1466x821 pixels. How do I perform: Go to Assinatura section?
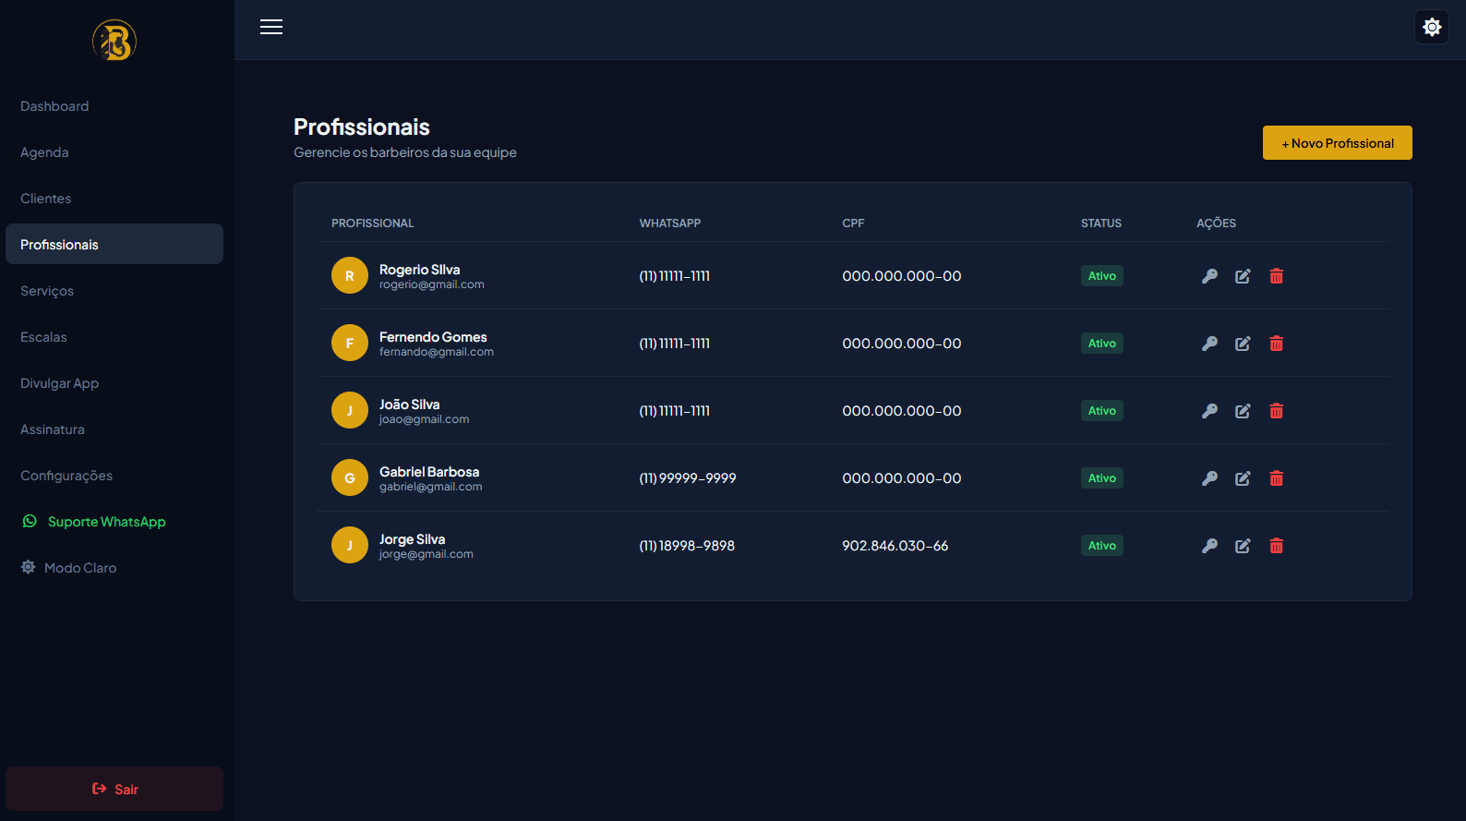[x=114, y=429]
